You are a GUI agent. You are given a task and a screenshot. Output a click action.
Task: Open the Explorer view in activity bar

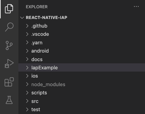point(9,9)
